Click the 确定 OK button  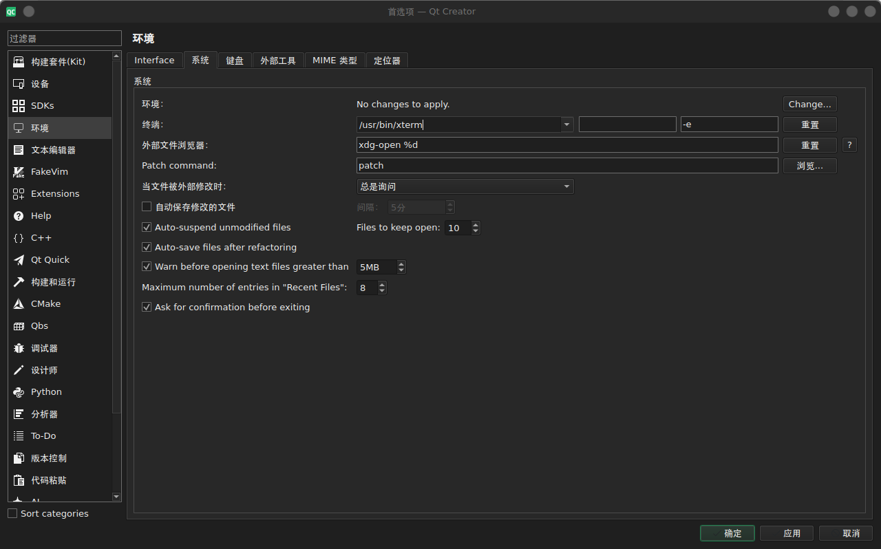pyautogui.click(x=728, y=533)
